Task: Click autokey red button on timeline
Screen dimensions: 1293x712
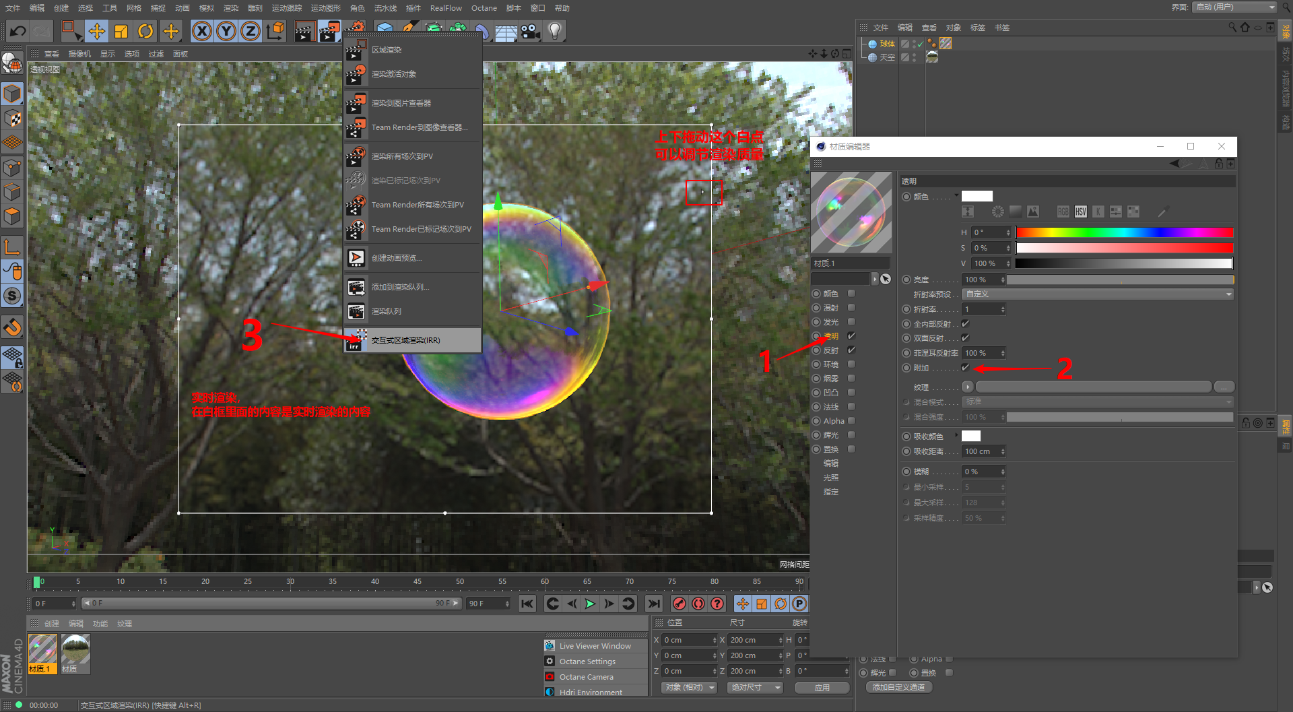Action: (698, 604)
